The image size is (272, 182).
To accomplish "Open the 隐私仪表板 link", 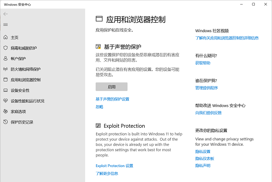I will pyautogui.click(x=205, y=158).
